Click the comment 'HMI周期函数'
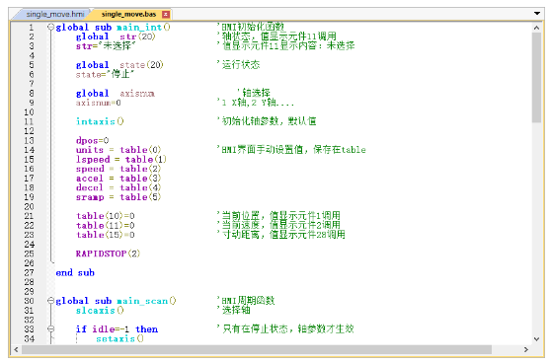Viewport: 550px width, 363px height. (x=246, y=301)
